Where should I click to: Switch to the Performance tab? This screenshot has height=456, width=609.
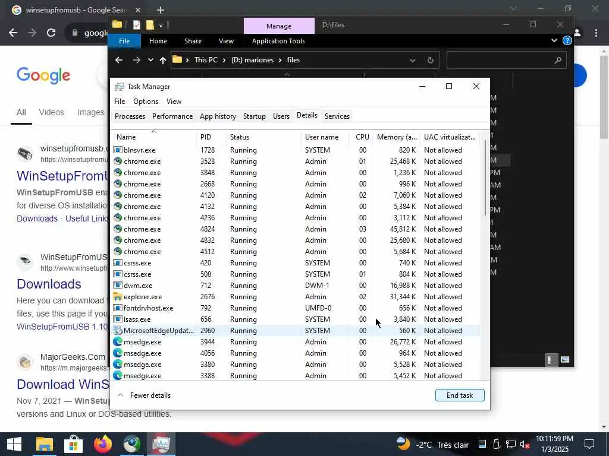tap(172, 116)
